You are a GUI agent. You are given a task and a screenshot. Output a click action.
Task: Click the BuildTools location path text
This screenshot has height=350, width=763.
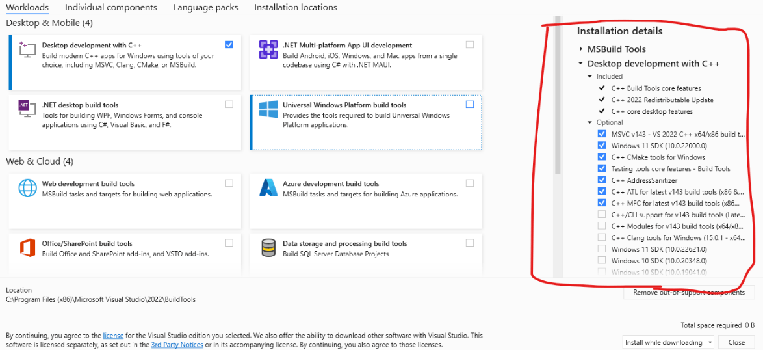101,299
